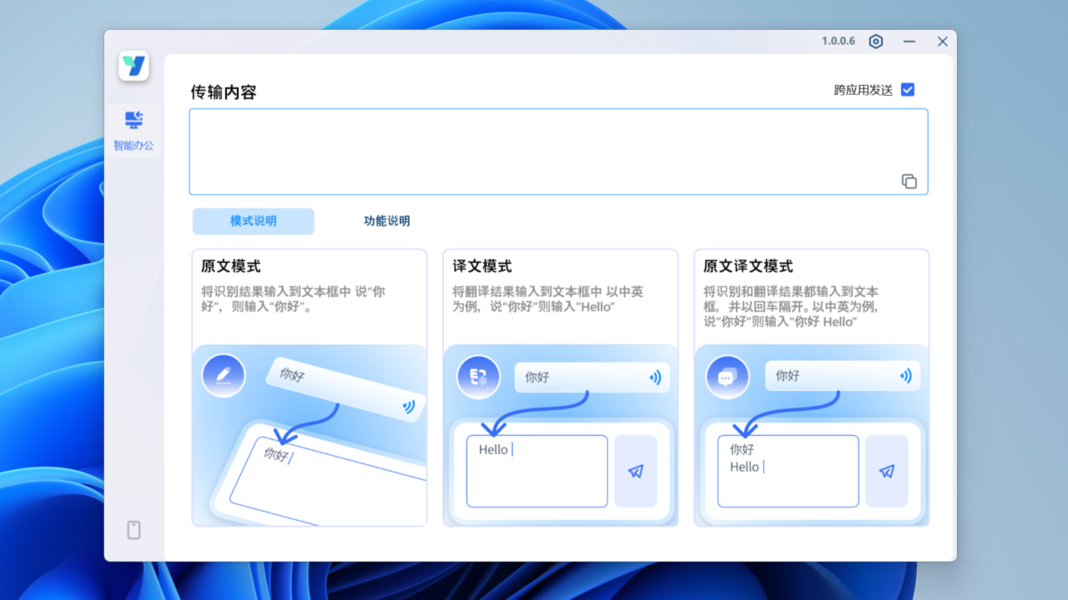1068x600 pixels.
Task: Click the translation icon on the 译文模式 card
Action: (478, 377)
